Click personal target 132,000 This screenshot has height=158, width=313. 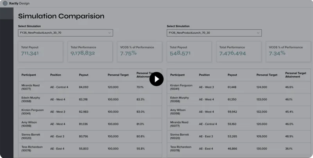[262, 112]
